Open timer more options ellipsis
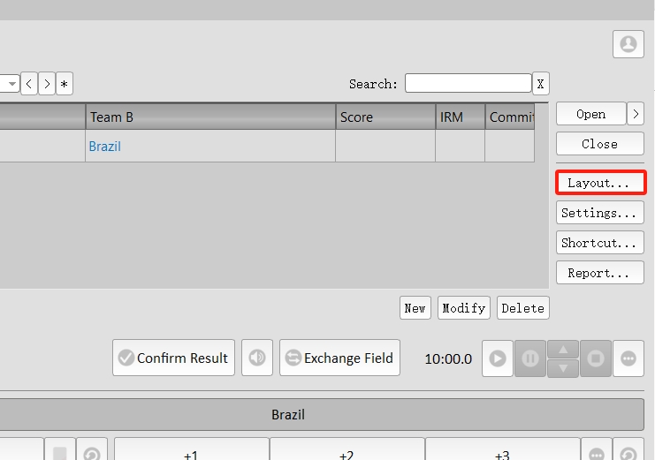The width and height of the screenshot is (655, 460). point(628,358)
